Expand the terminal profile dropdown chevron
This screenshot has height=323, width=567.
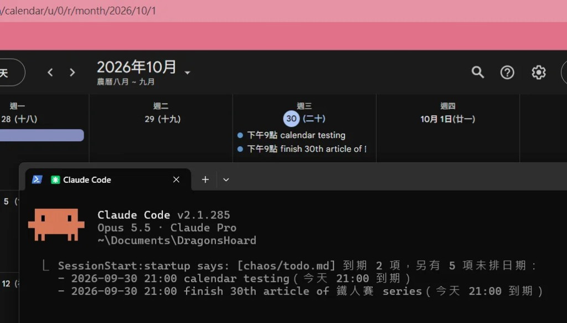point(226,180)
